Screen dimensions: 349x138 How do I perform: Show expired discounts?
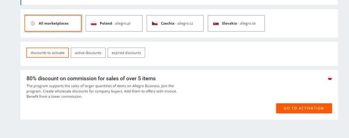click(126, 52)
